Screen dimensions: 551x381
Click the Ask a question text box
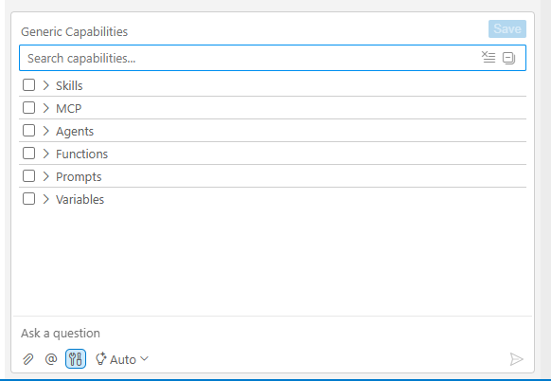pos(273,333)
